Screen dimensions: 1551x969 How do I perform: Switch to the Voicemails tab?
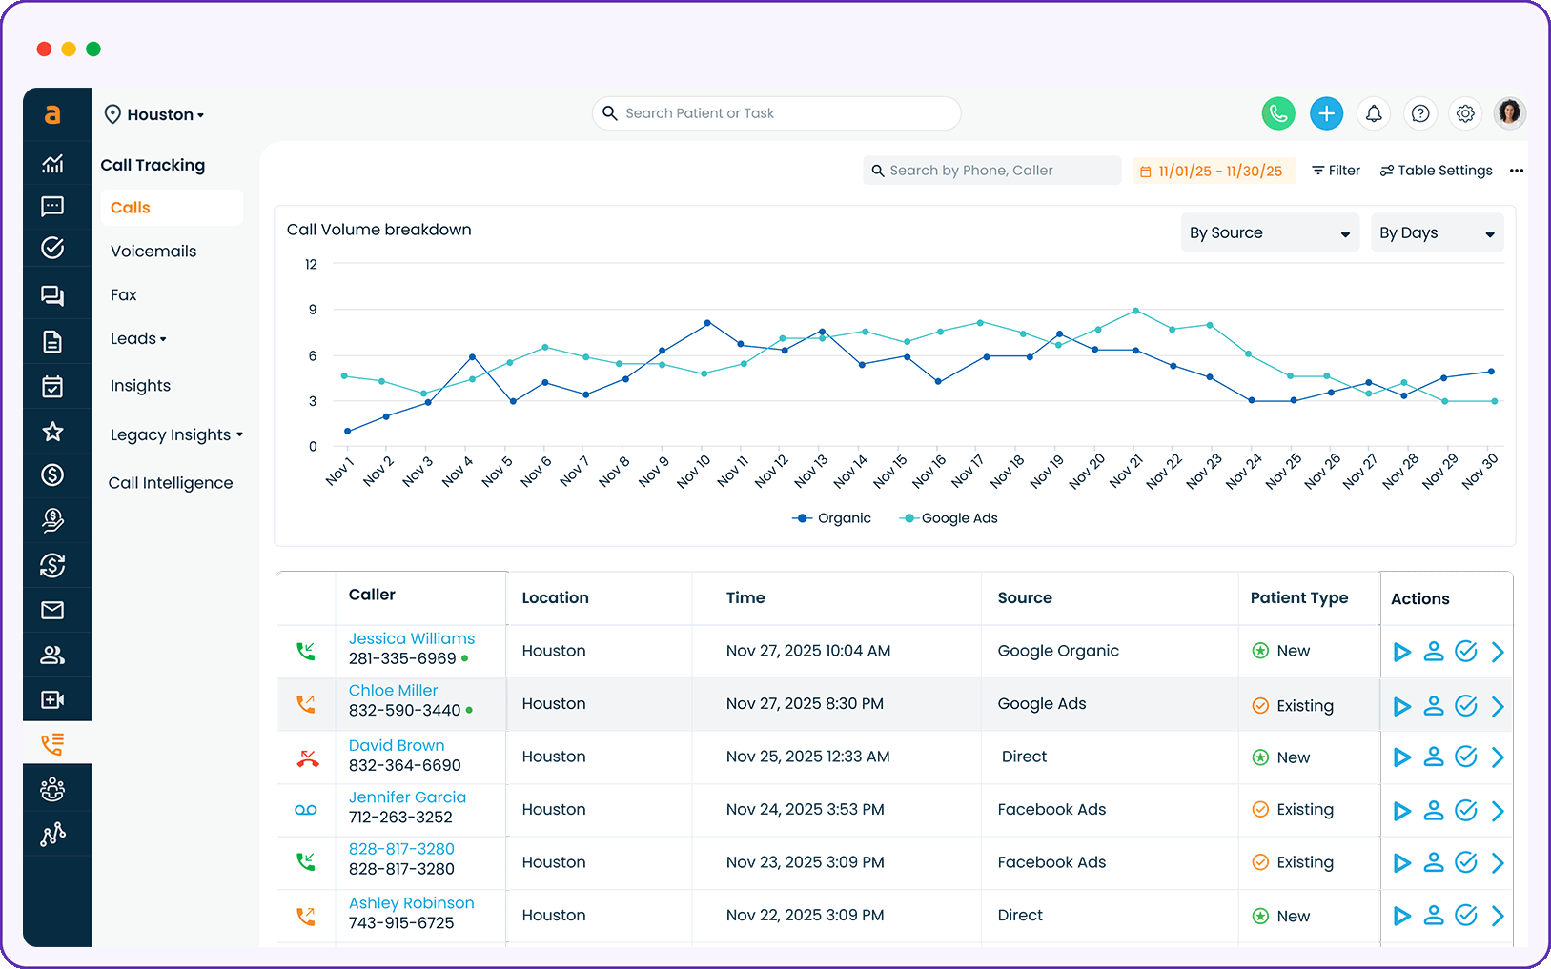[x=153, y=251]
